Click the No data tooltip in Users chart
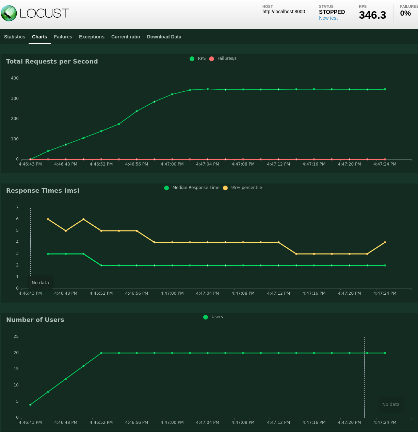418x432 pixels. (391, 404)
